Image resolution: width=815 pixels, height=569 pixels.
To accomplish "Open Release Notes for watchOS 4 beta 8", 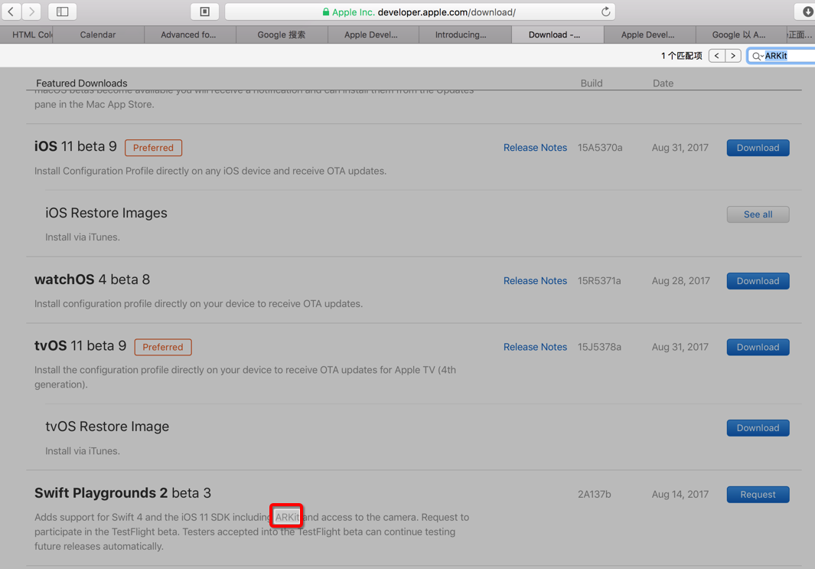I will point(535,281).
